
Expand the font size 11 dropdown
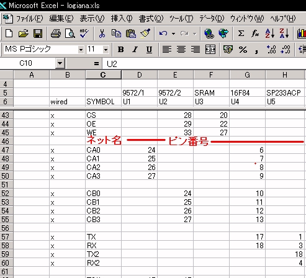coord(106,50)
